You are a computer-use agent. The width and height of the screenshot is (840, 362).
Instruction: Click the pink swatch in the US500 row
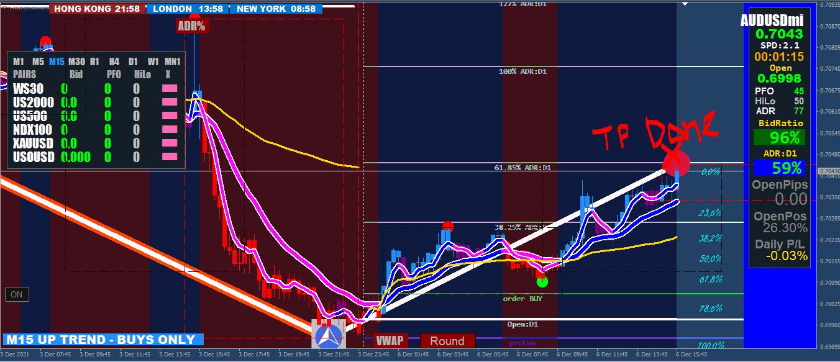click(x=170, y=116)
